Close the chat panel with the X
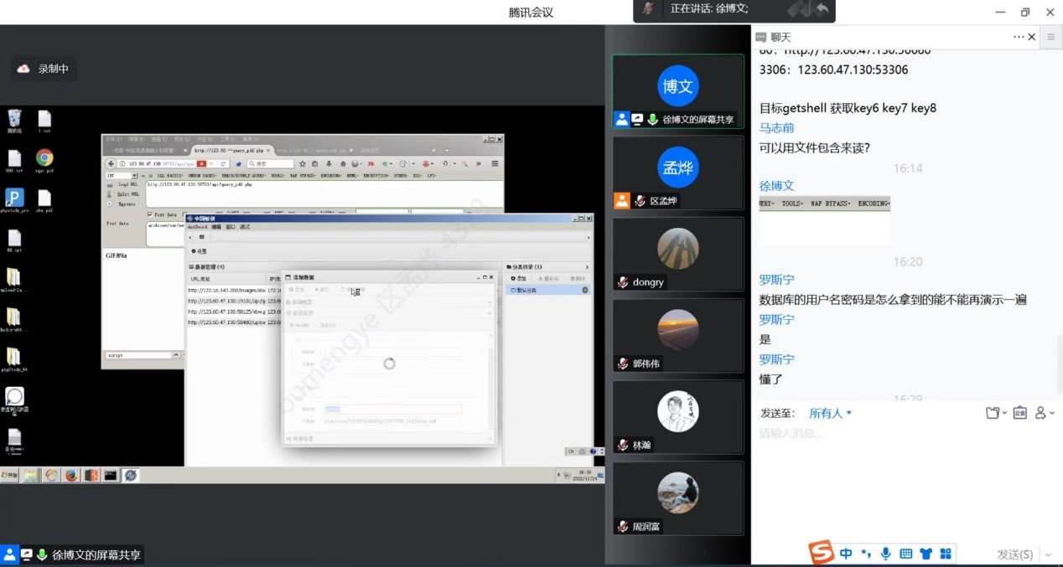The image size is (1063, 567). [x=1031, y=37]
